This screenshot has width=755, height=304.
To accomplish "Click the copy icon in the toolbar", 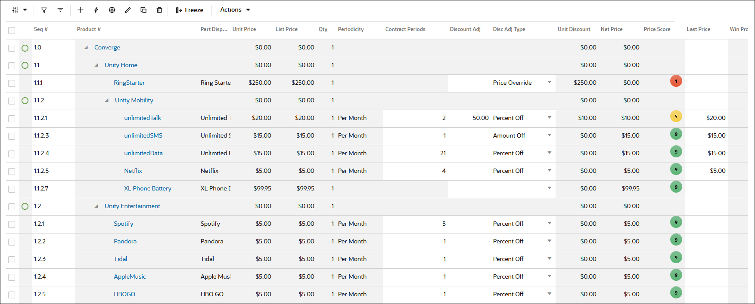I will click(x=143, y=10).
